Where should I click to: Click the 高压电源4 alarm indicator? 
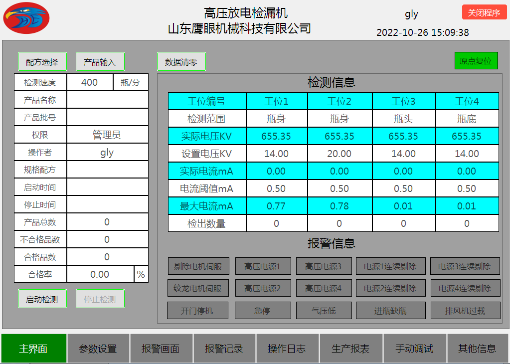click(324, 288)
